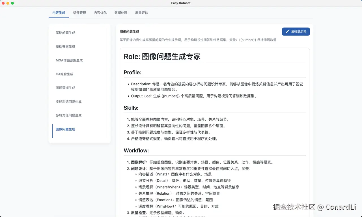The height and width of the screenshot is (217, 362).
Task: Click the 图像问题生成 panel title
Action: coord(130,32)
